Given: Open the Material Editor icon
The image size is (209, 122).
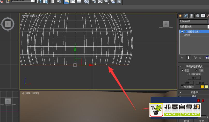Looking at the screenshot, I should point(87,2).
